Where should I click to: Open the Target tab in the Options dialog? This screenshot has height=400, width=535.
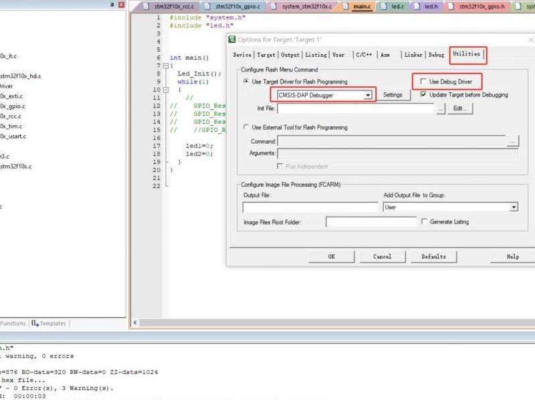266,55
